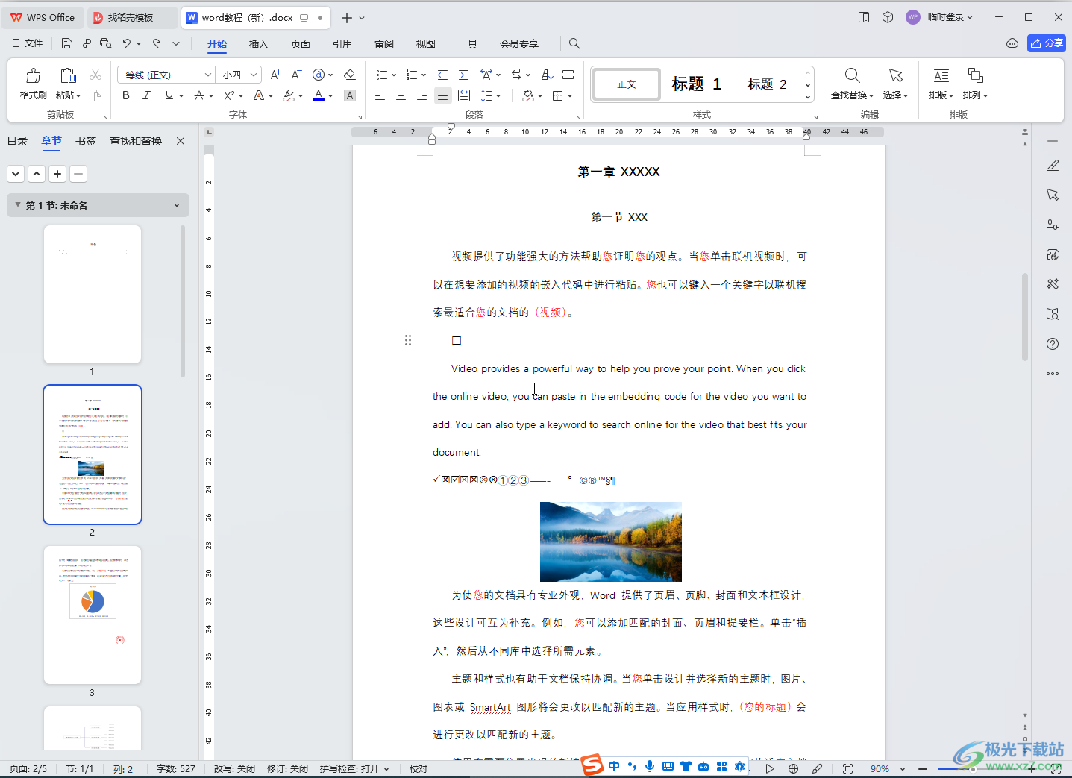
Task: Click the save icon in quick toolbar
Action: pos(66,43)
